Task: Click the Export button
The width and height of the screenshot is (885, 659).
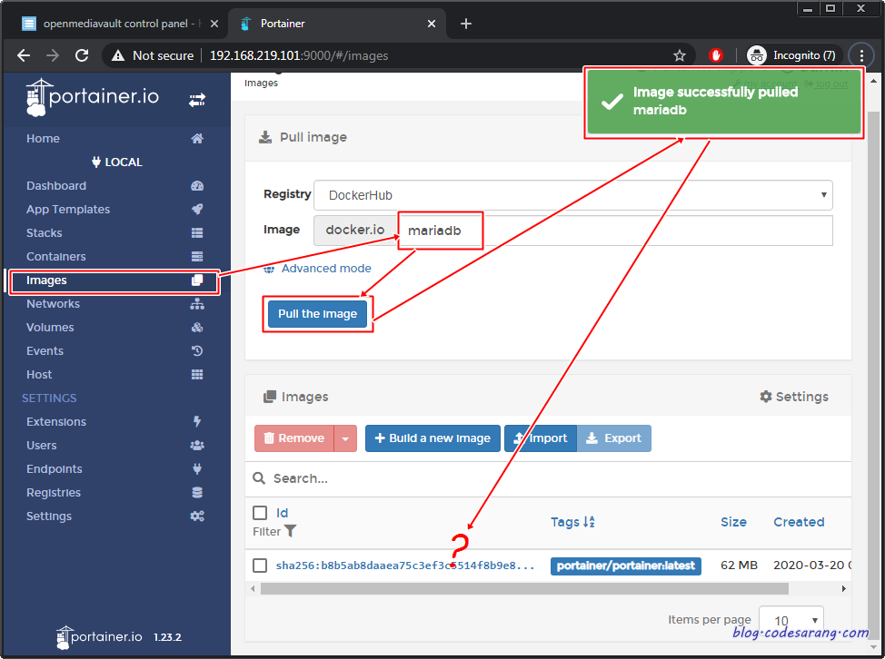Action: 613,438
